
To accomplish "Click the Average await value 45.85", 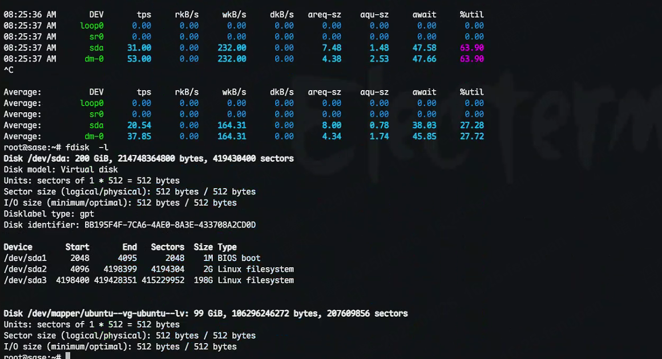I will coord(424,136).
